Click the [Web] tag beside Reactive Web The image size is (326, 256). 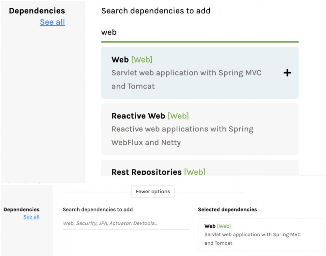(x=178, y=116)
